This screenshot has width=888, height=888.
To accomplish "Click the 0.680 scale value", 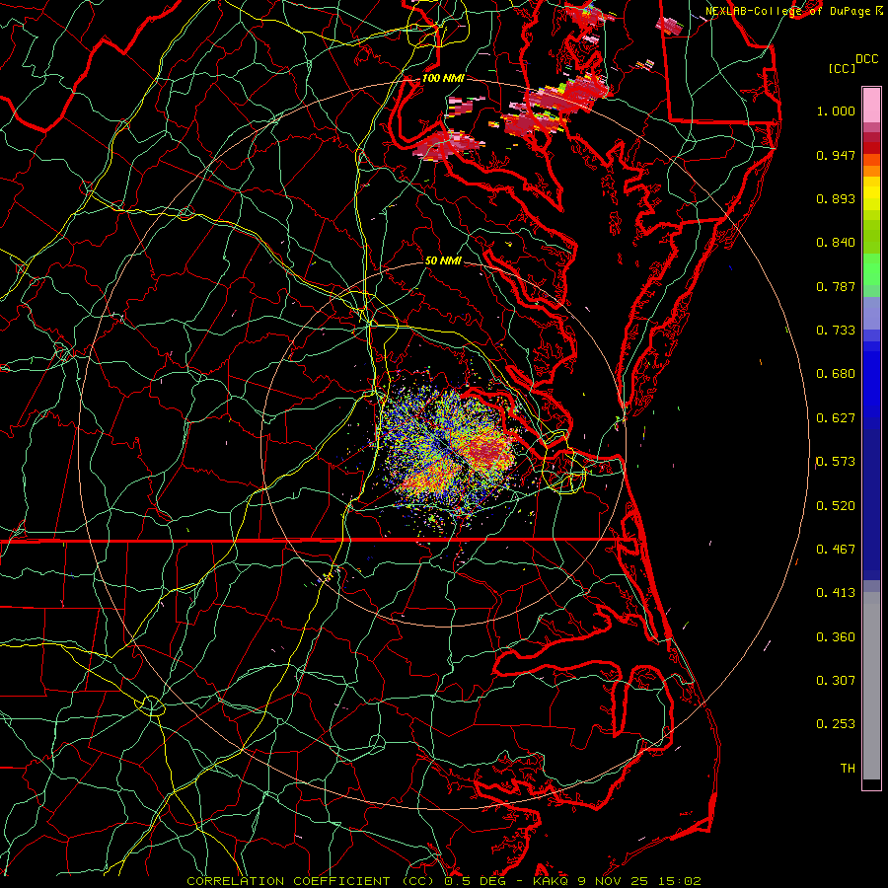I will 836,374.
